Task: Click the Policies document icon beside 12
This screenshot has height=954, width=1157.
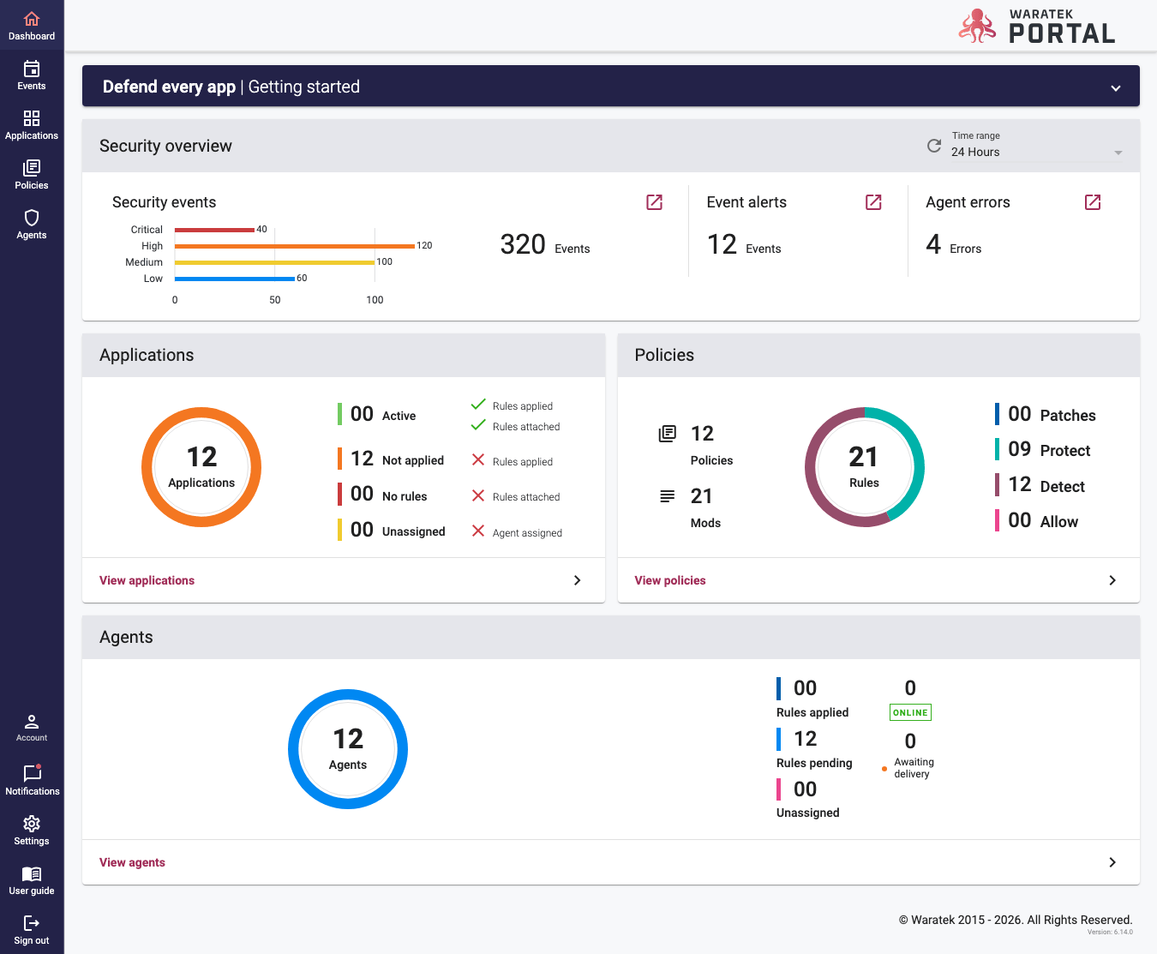Action: tap(667, 434)
